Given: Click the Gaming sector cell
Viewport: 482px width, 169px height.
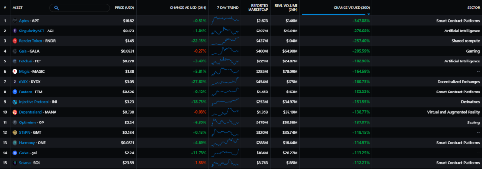Looking at the screenshot, I should coord(474,51).
